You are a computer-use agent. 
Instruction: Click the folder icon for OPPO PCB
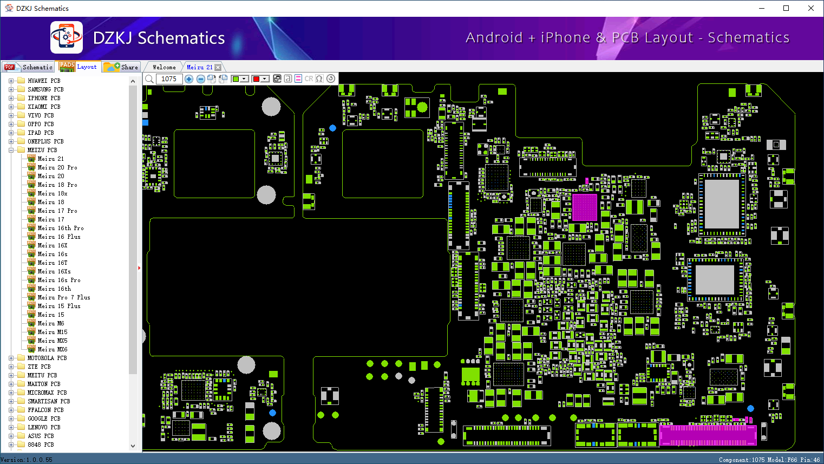[21, 124]
